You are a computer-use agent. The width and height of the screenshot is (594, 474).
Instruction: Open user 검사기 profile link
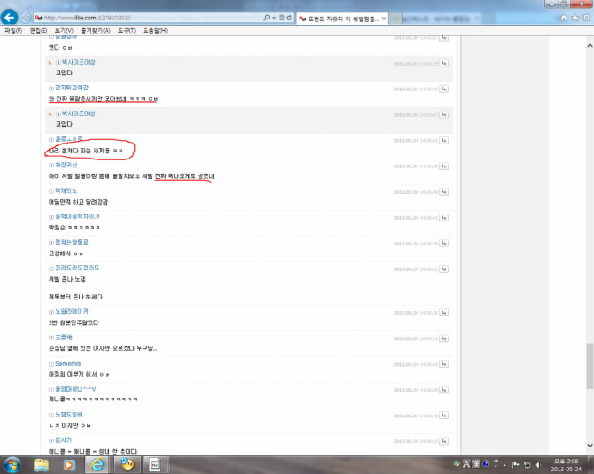click(x=63, y=440)
